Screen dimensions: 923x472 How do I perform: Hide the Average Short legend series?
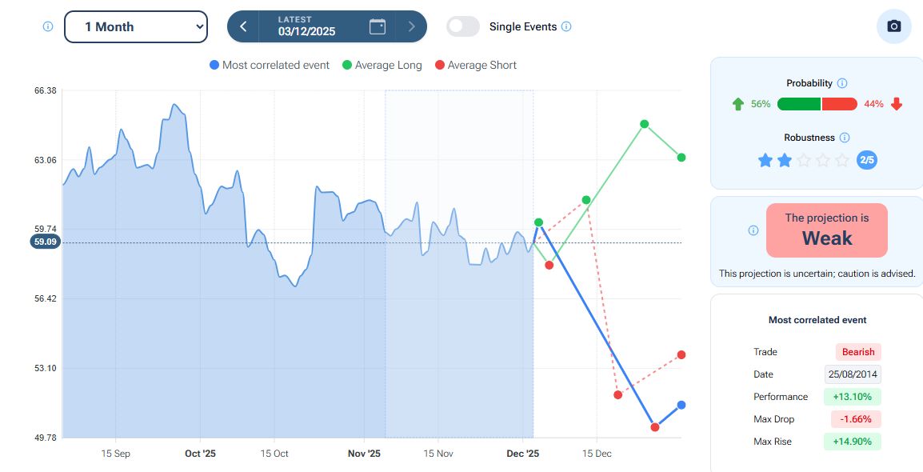(x=475, y=66)
